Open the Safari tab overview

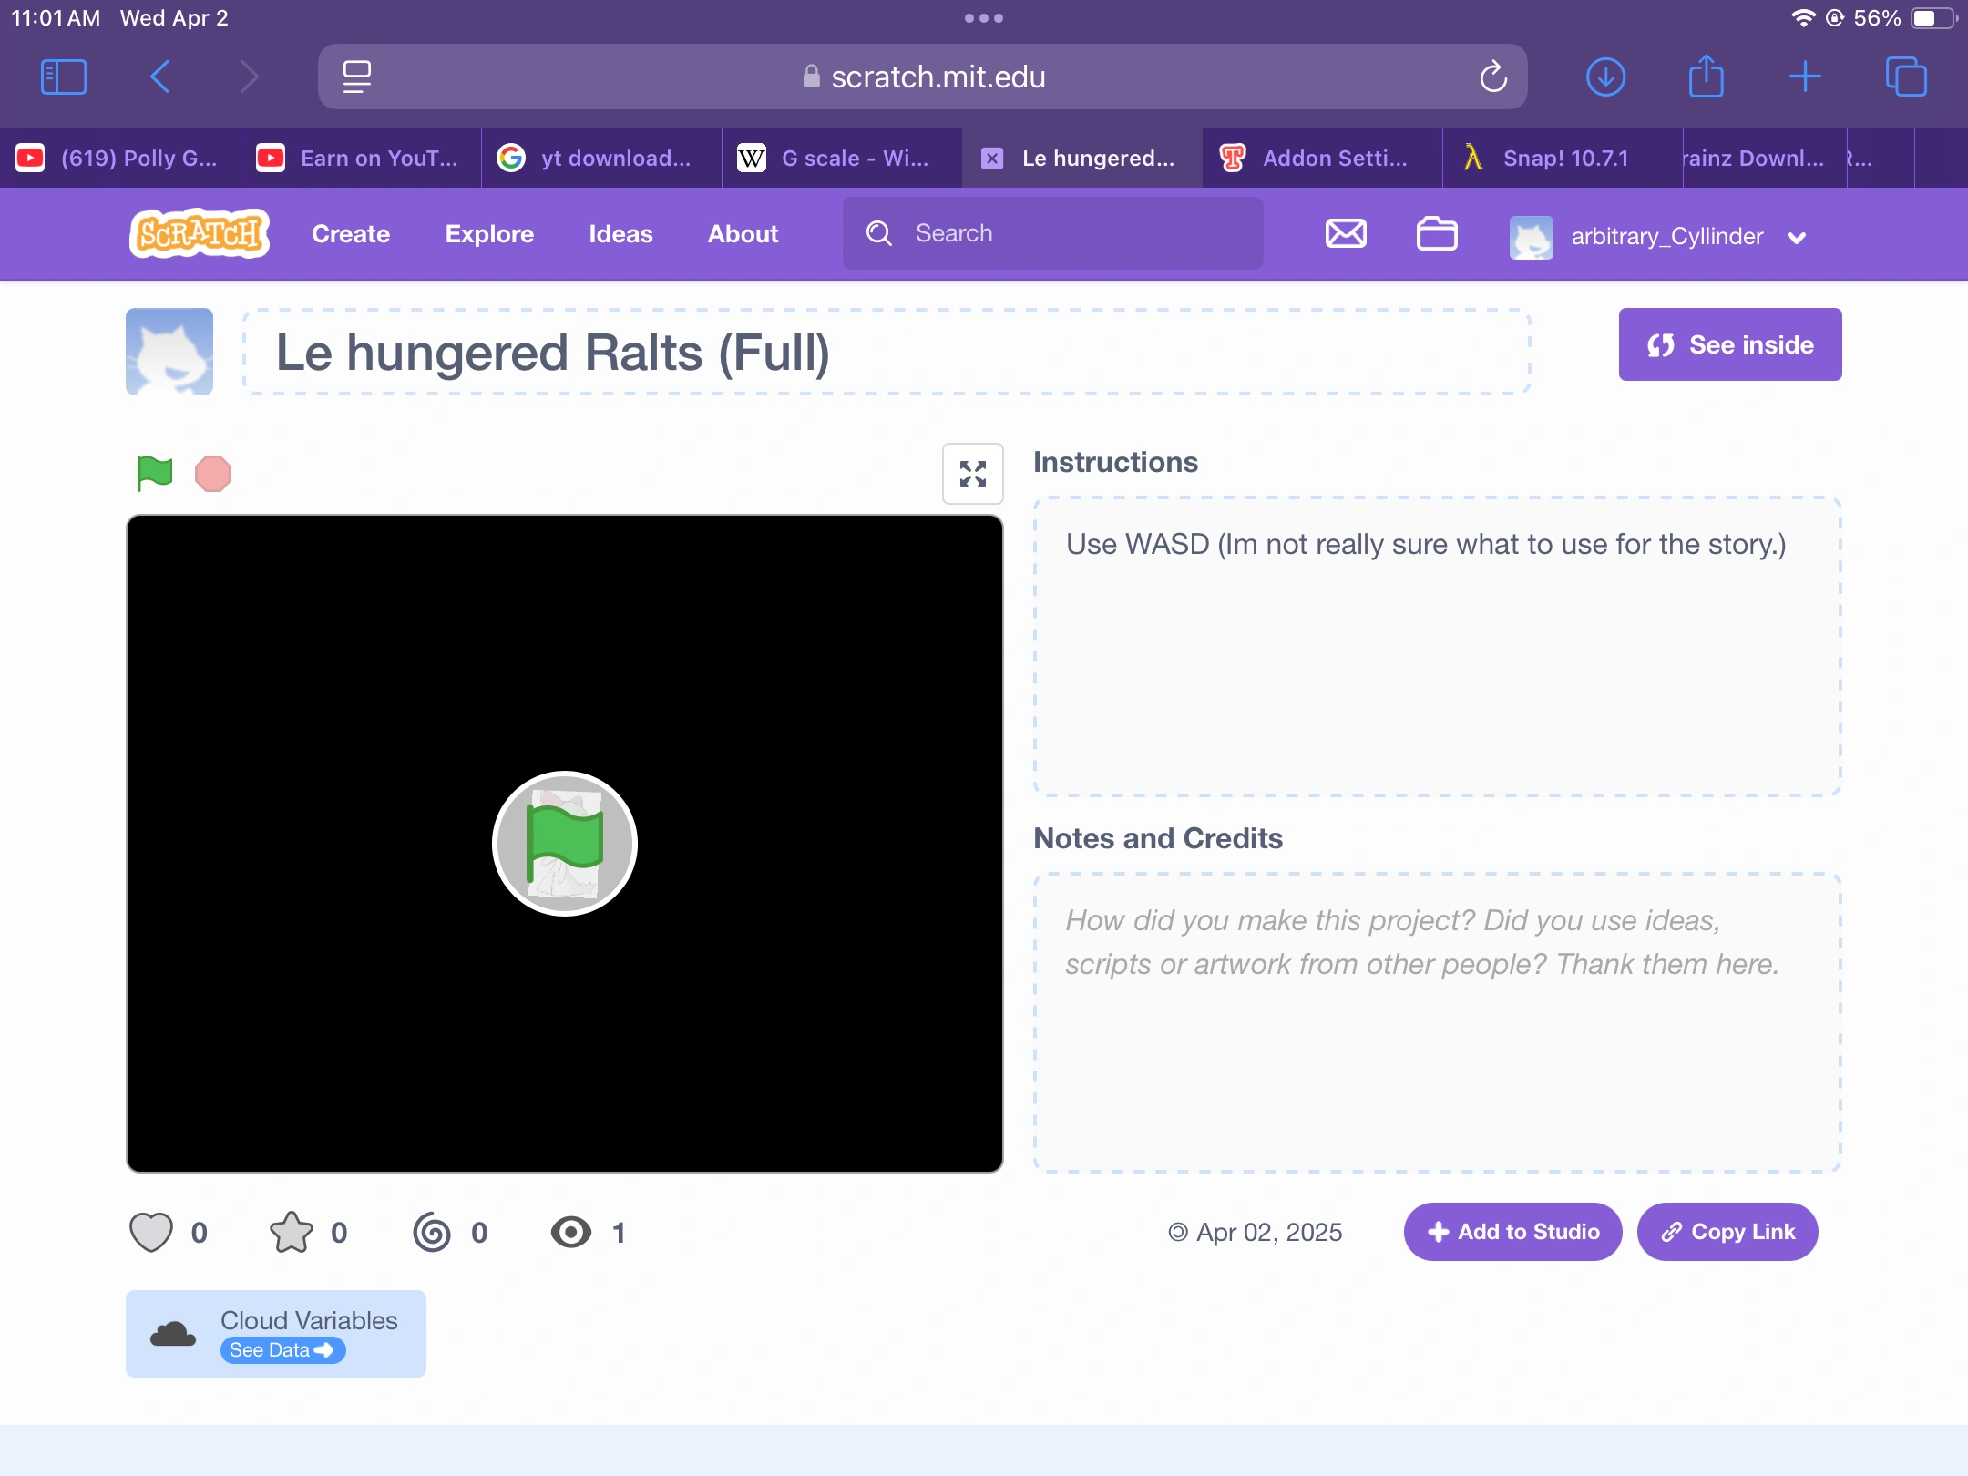click(1906, 77)
